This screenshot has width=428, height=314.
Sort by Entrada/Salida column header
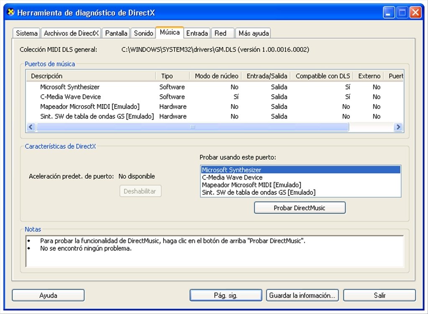click(267, 76)
